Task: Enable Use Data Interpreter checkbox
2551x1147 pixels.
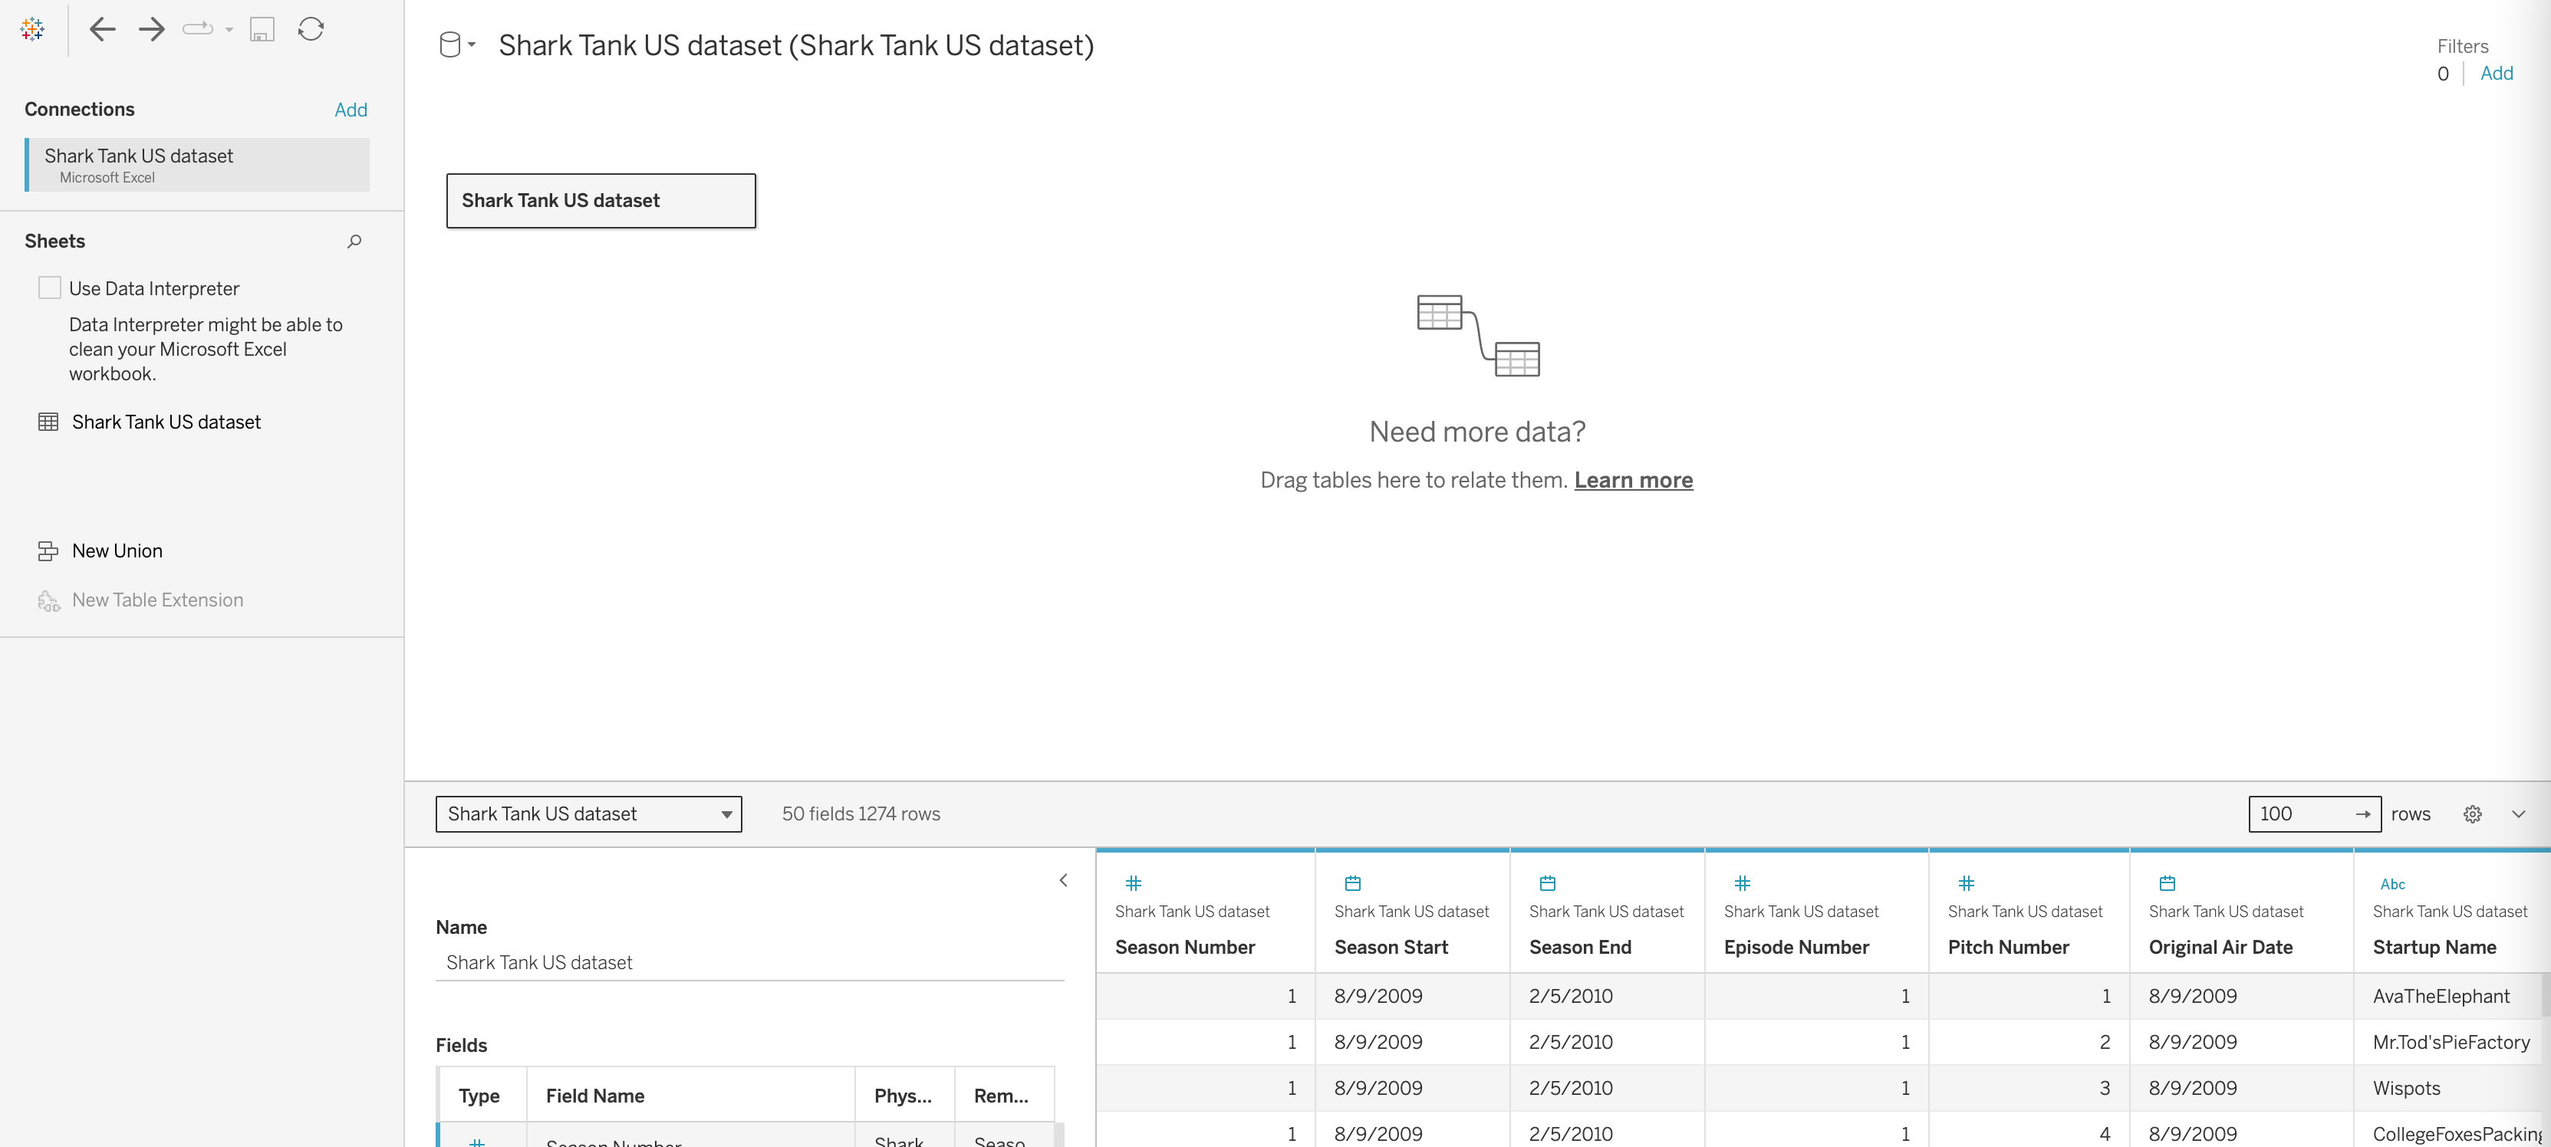Action: point(50,288)
